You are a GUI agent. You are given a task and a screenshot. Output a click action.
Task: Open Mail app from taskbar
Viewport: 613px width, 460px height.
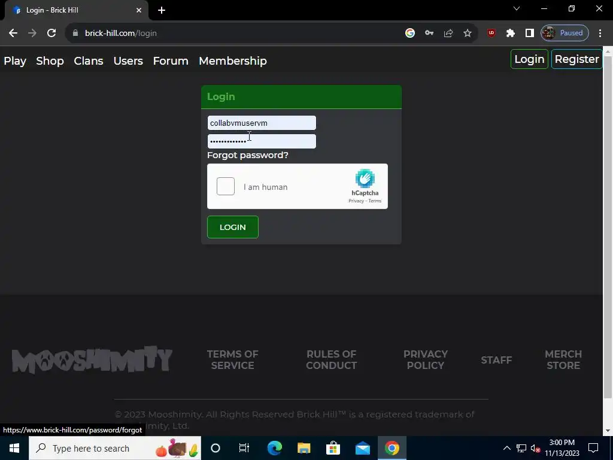coord(362,448)
